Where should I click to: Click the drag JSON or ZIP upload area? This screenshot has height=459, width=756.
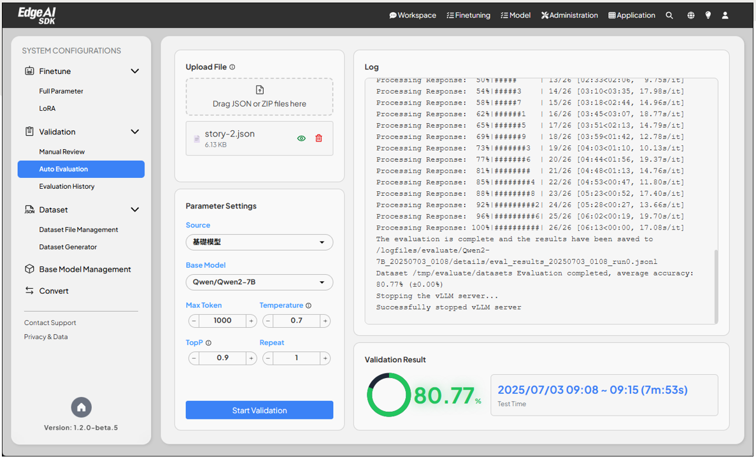pos(259,97)
